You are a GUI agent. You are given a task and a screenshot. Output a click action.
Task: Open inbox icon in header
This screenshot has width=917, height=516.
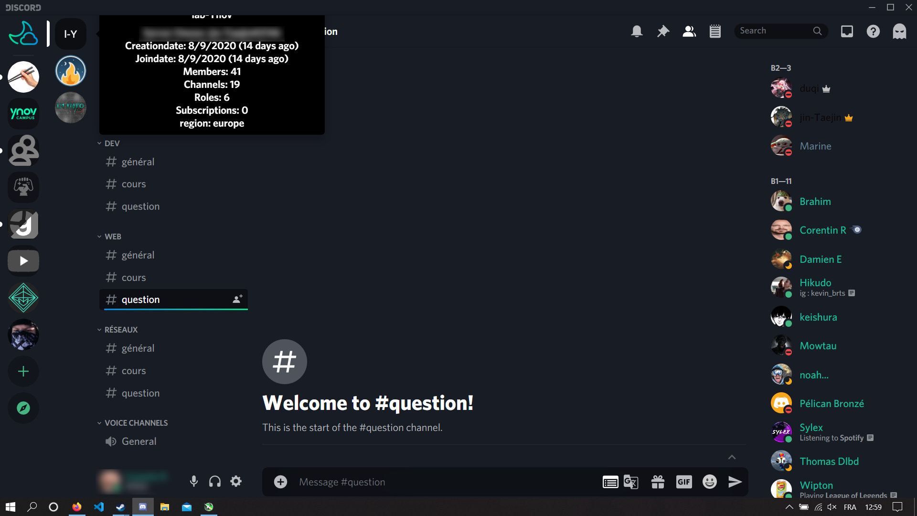tap(847, 32)
